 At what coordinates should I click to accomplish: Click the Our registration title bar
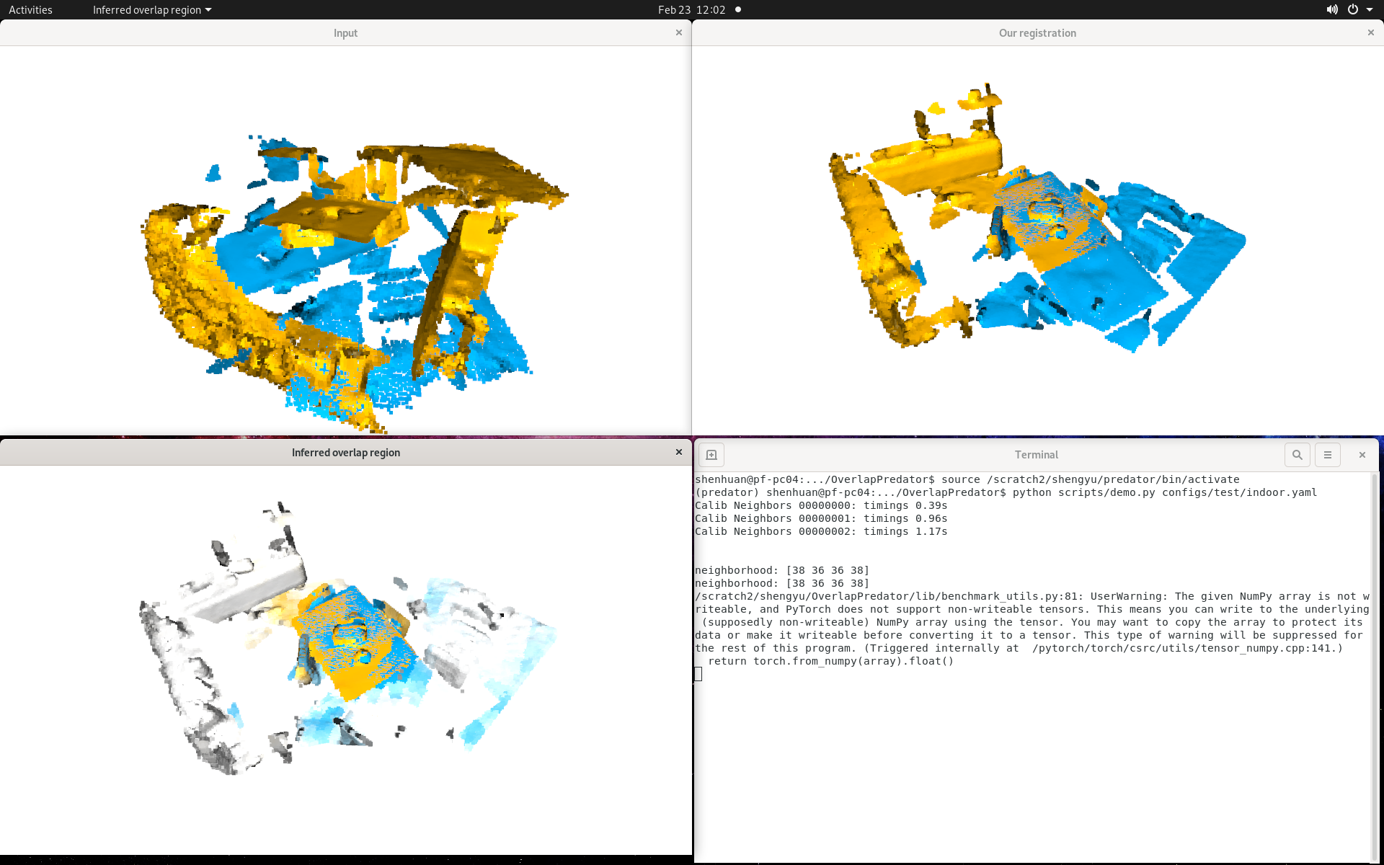click(1037, 32)
